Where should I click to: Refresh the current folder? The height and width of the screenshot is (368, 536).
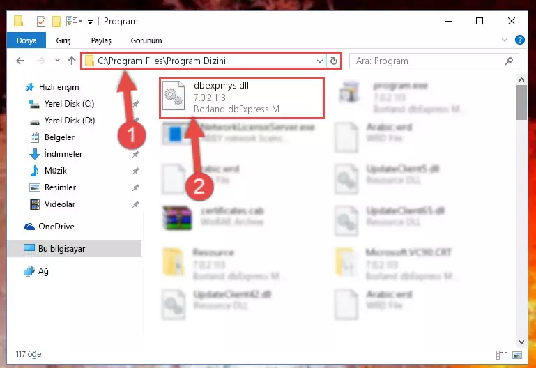coord(334,61)
